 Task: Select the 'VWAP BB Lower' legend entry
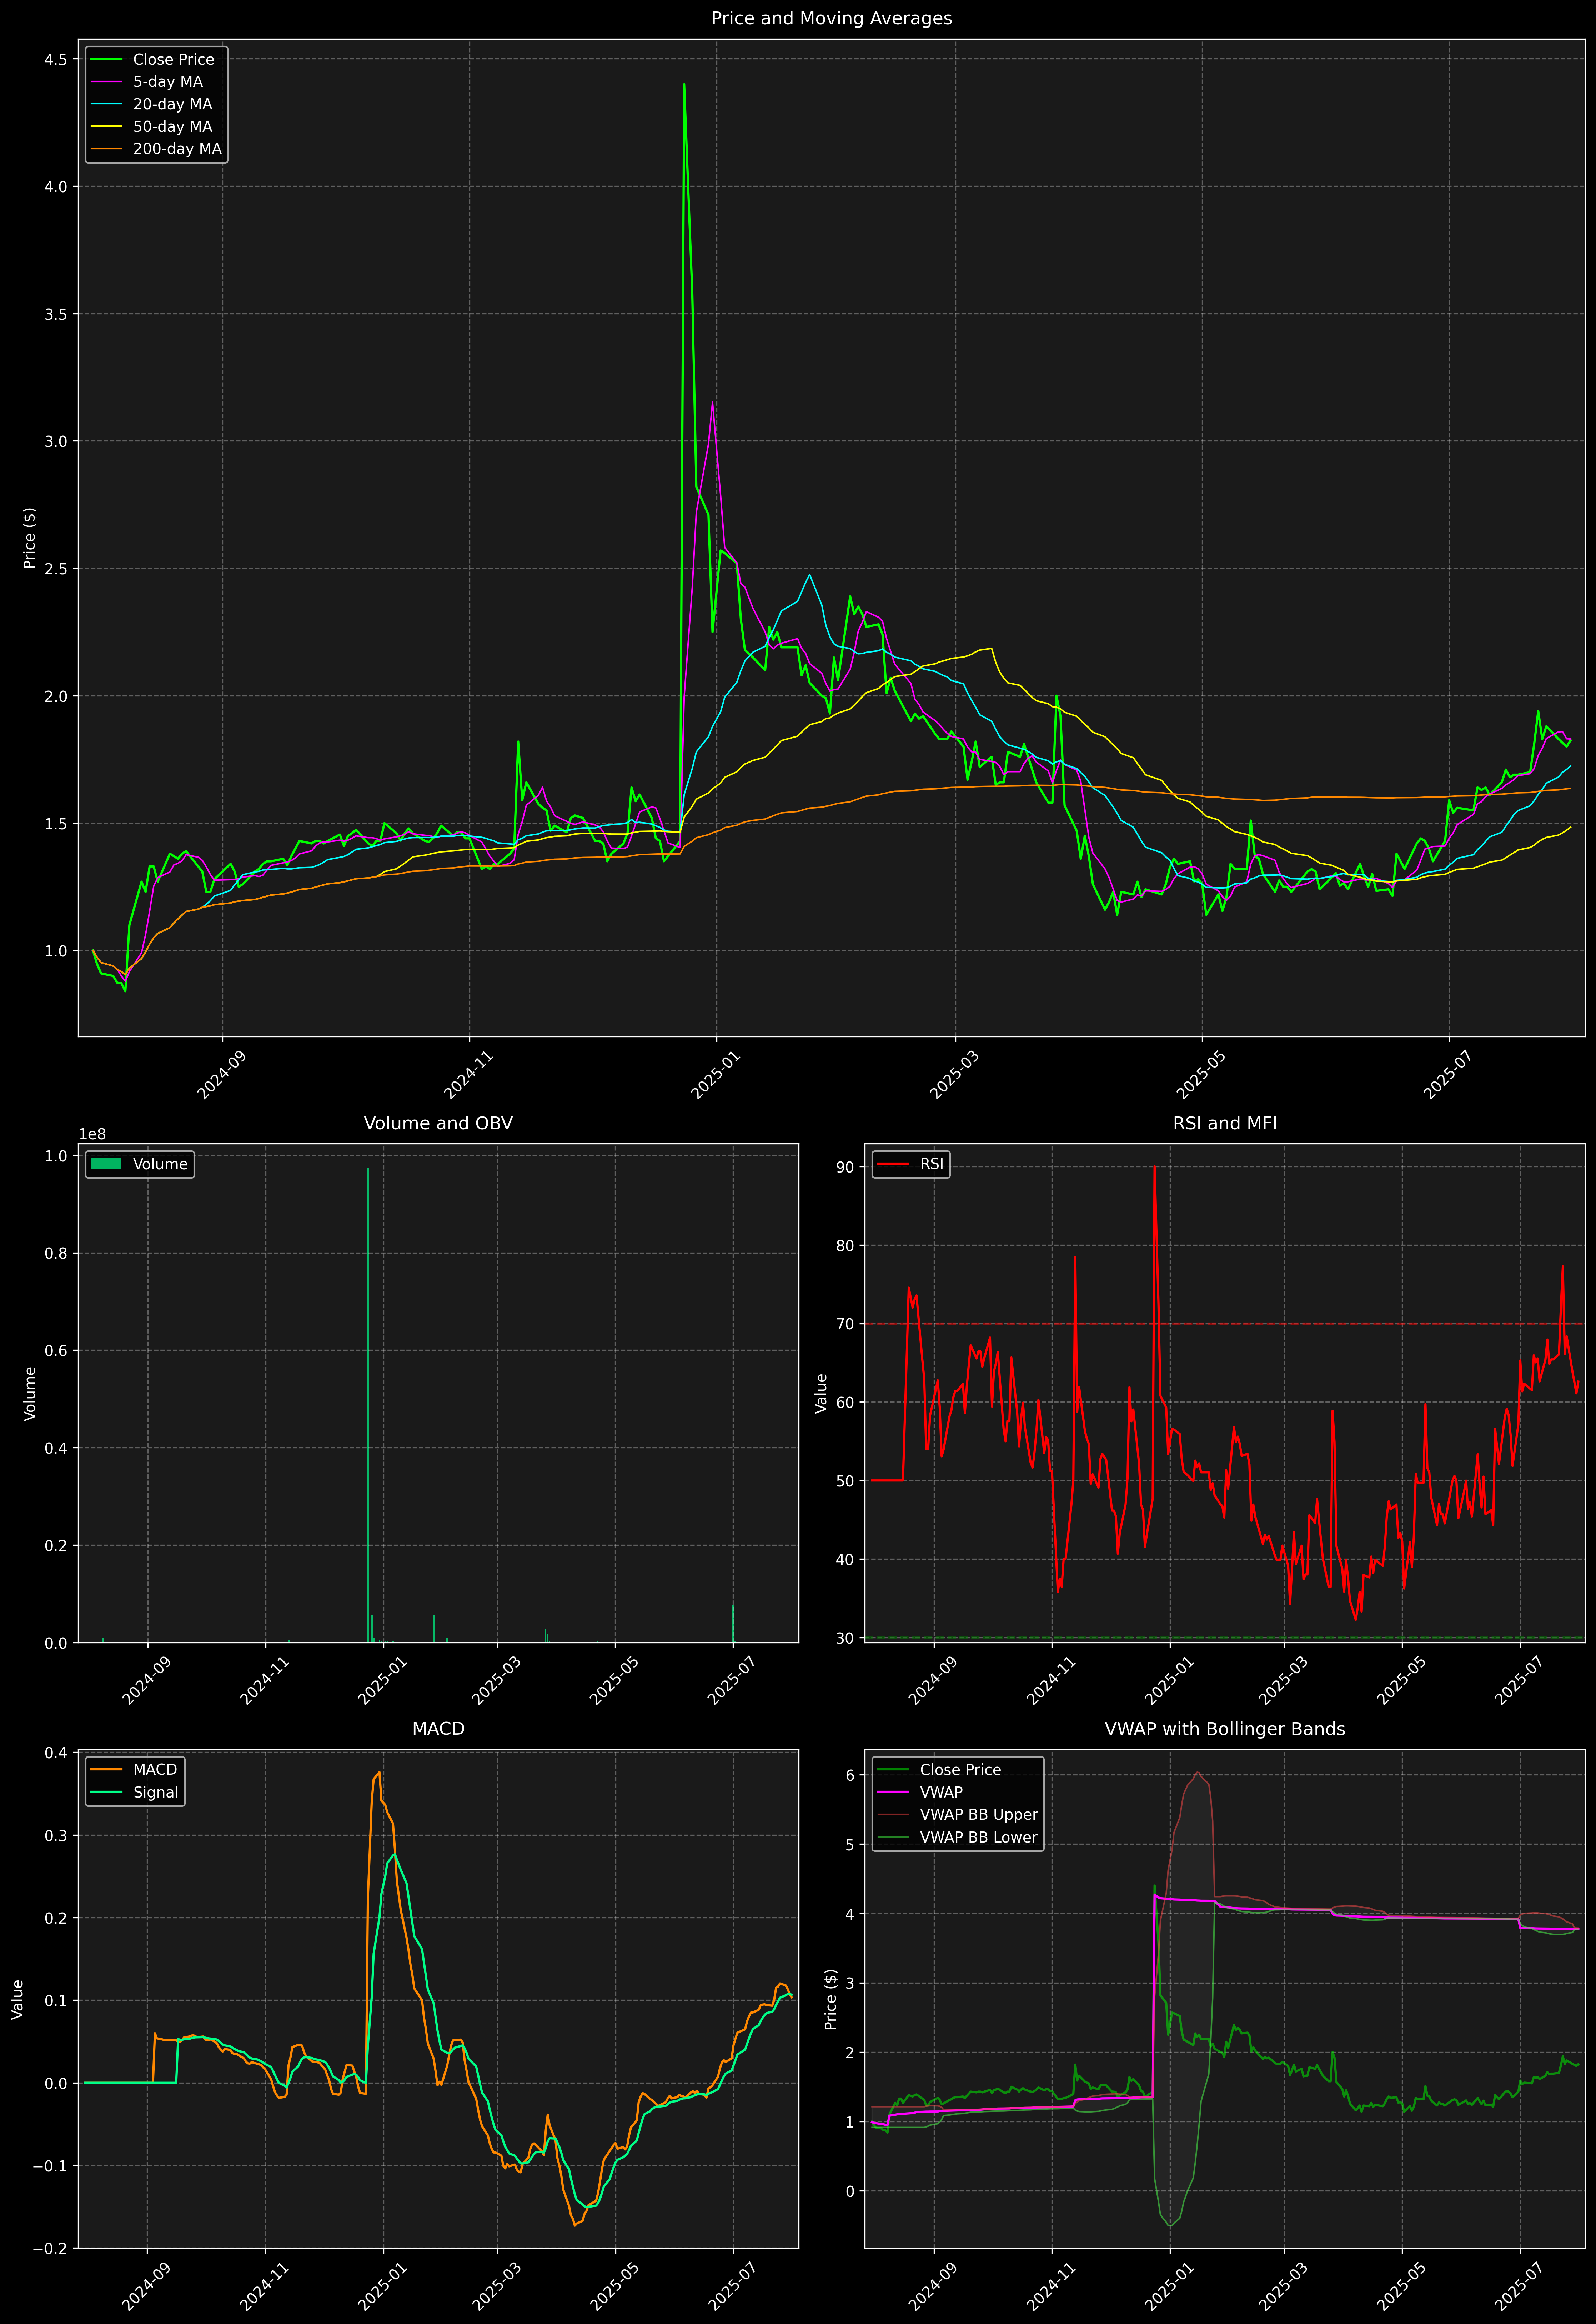coord(957,1837)
